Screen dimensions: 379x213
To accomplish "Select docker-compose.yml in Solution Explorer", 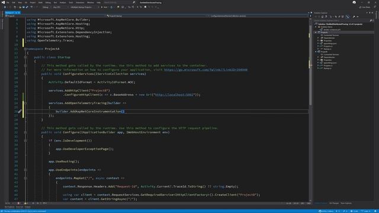I will 332,30.
